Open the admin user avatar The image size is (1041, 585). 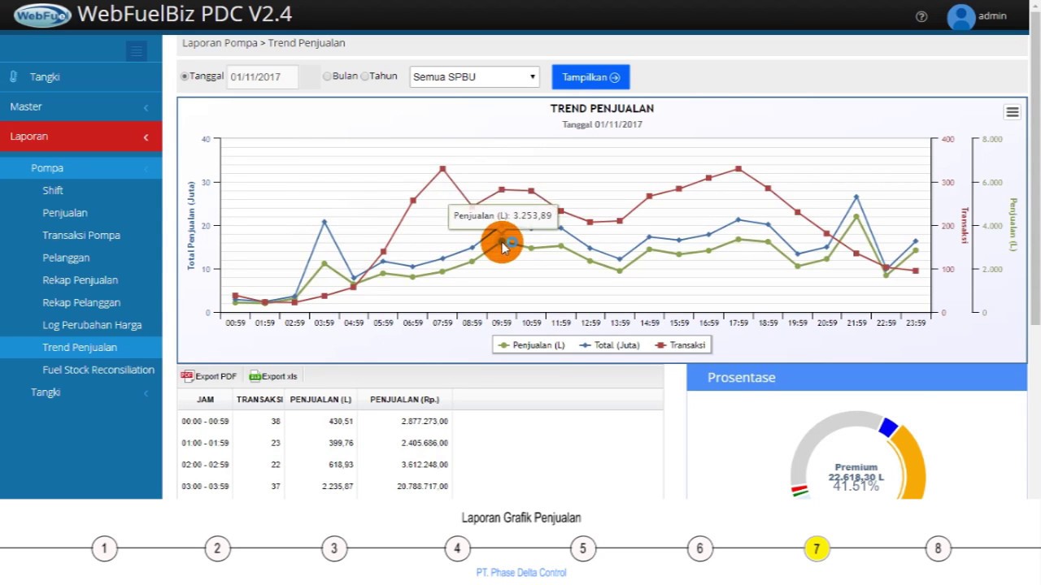pyautogui.click(x=960, y=17)
